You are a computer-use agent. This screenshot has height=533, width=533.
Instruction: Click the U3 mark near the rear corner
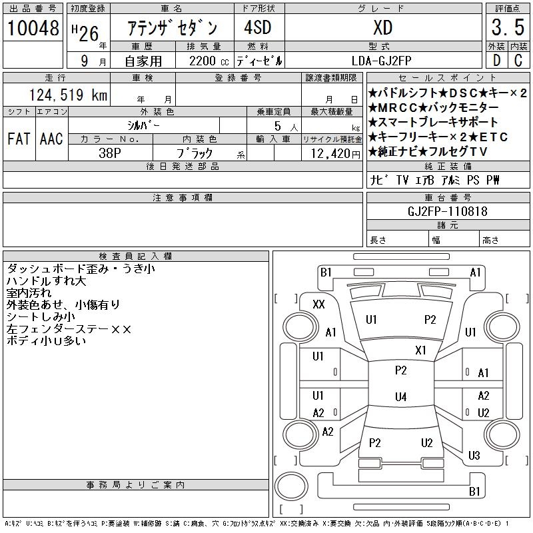474,455
